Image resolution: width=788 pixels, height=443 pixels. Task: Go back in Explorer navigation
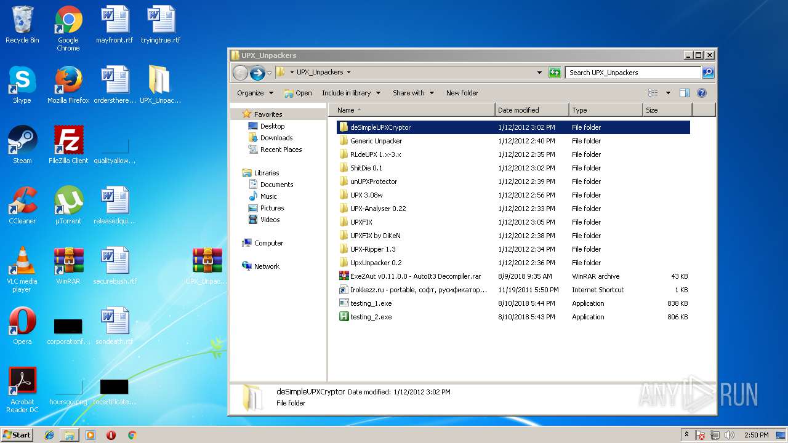[x=241, y=73]
